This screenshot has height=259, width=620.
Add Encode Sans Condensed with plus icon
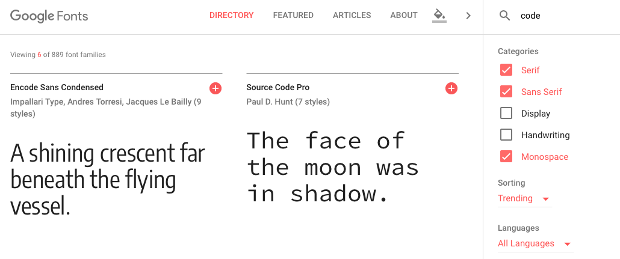point(215,88)
